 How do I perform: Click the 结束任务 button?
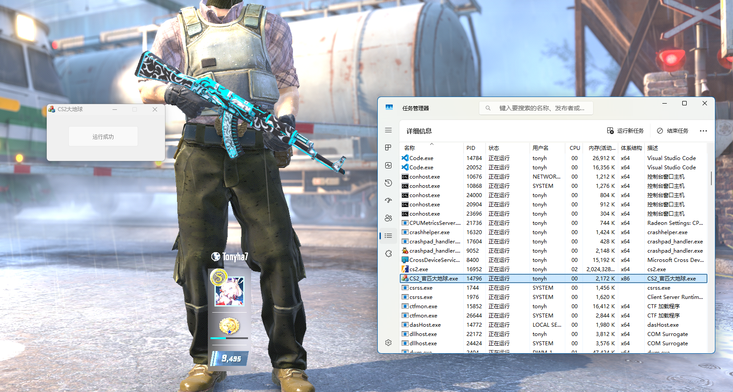tap(673, 131)
